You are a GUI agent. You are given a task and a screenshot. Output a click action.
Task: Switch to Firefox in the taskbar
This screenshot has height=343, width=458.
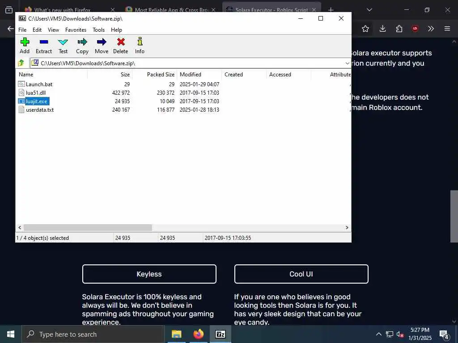pyautogui.click(x=198, y=334)
